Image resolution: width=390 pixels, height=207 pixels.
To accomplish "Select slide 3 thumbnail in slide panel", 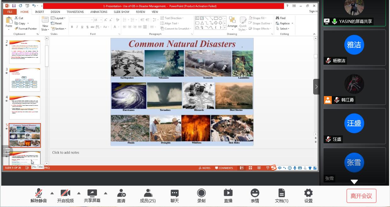I will (25, 79).
